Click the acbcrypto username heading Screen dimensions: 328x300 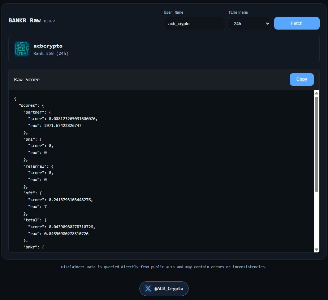48,46
